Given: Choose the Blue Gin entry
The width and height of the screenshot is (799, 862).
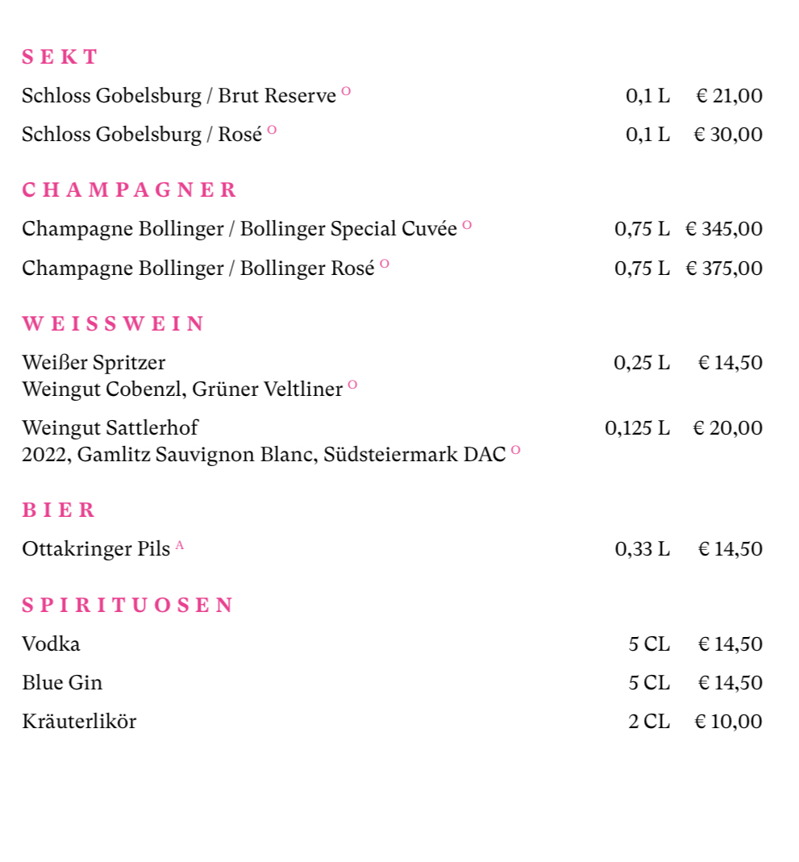Looking at the screenshot, I should [62, 683].
